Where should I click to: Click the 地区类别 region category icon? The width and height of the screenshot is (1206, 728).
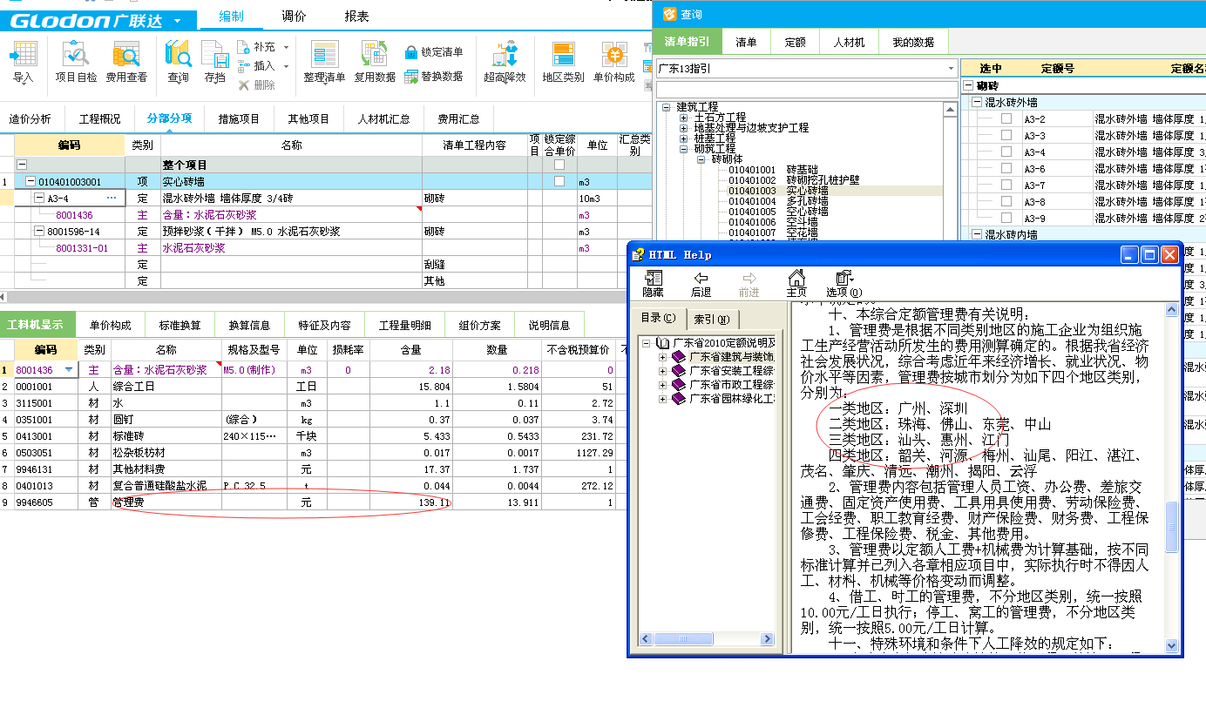click(x=564, y=55)
